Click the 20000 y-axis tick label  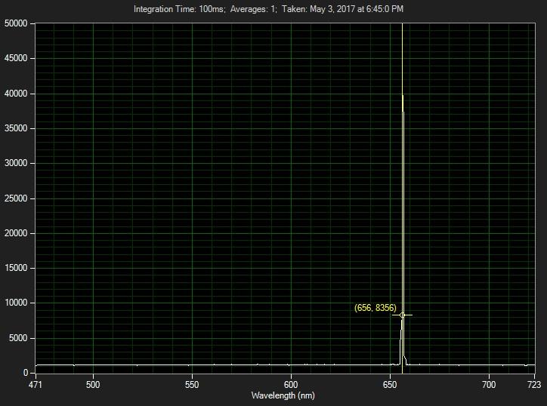[16, 233]
